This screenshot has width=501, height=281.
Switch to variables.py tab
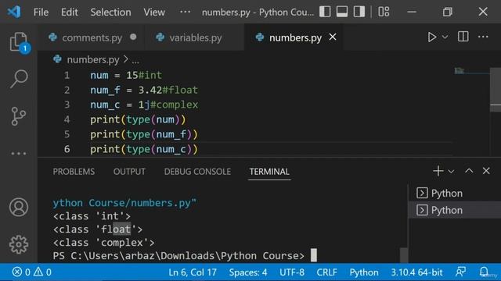(x=195, y=37)
